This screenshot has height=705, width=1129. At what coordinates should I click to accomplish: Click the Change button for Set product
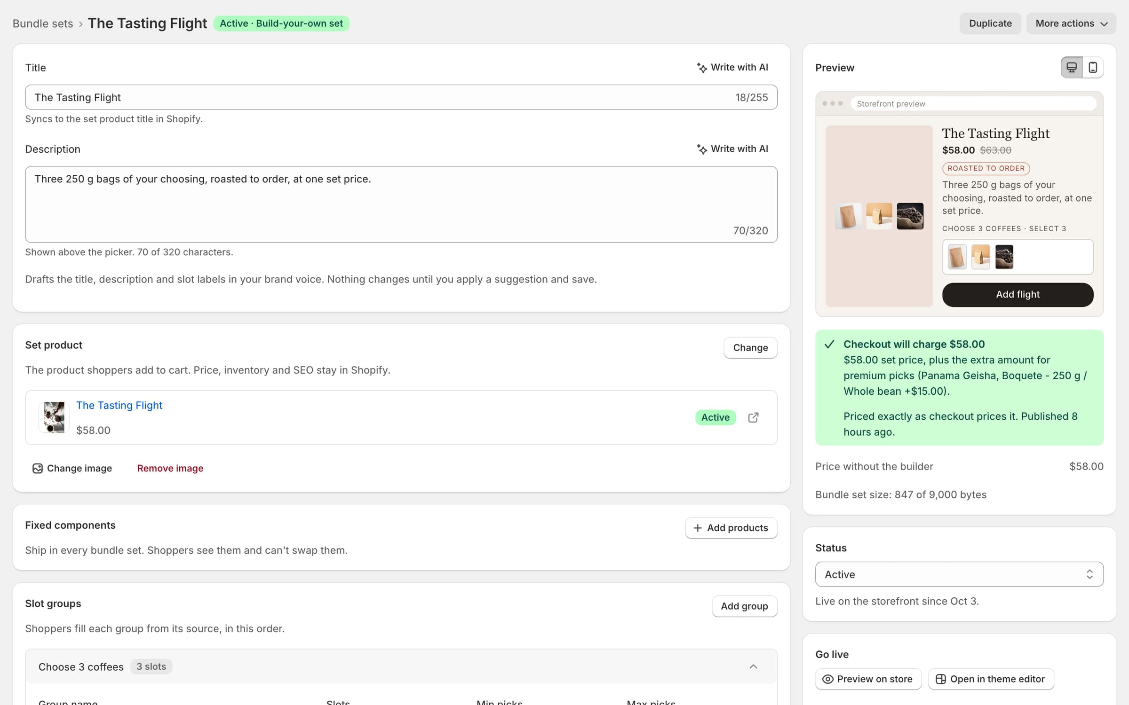[x=750, y=347]
